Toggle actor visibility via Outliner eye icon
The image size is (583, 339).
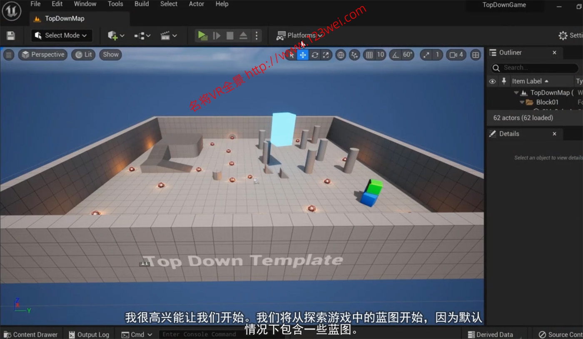pyautogui.click(x=492, y=81)
